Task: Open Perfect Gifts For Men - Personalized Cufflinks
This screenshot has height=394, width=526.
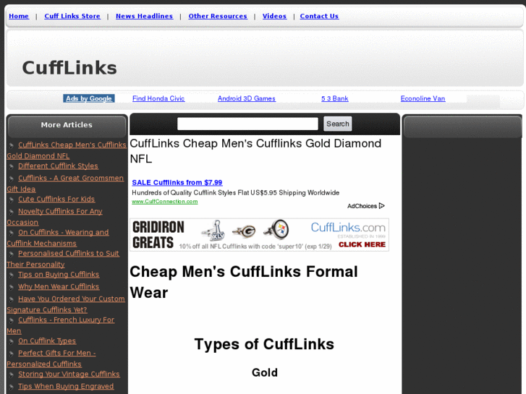Action: [51, 358]
